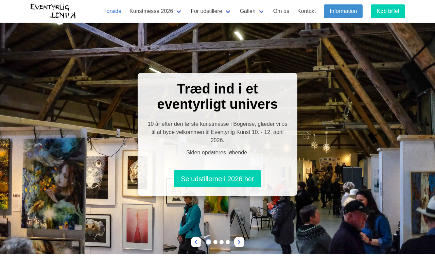Click the blue Information button
435x272 pixels.
343,11
